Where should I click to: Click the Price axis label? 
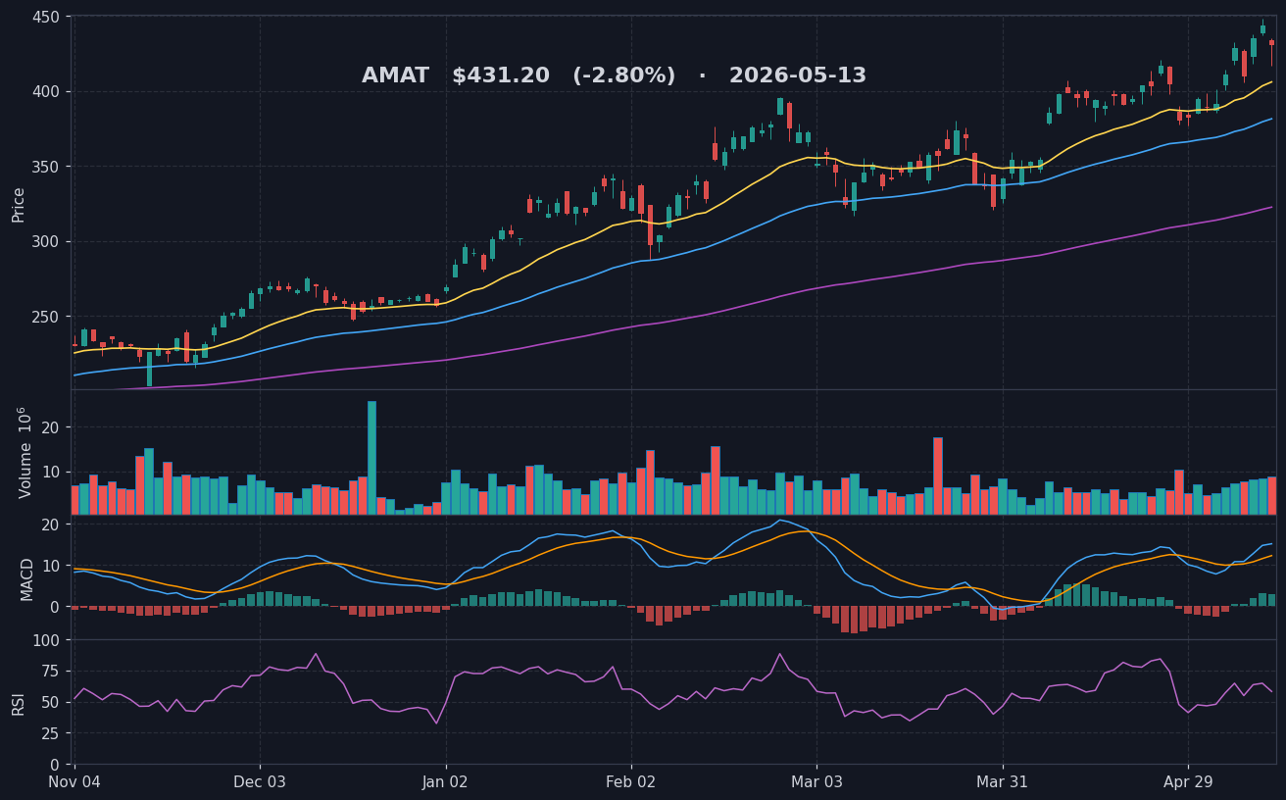19,204
